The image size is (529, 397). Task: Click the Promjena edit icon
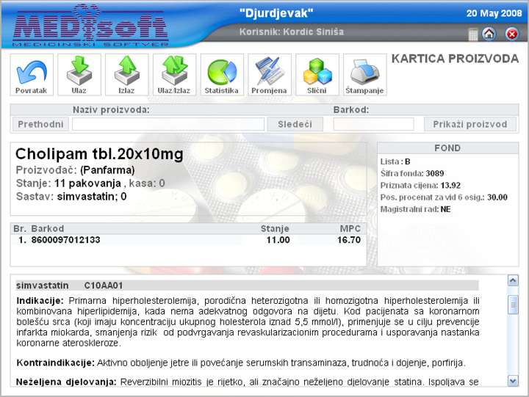pos(269,74)
